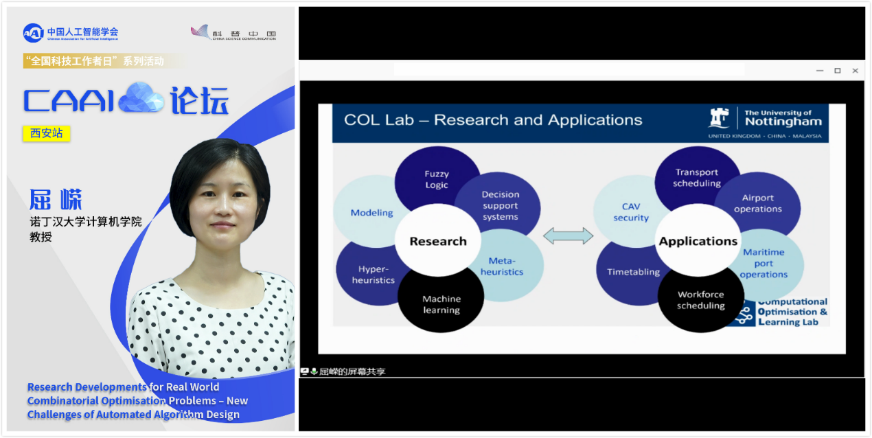Click the blue cloud icon in CAAI论坛 title
Screen dimensions: 872x438
(141, 100)
